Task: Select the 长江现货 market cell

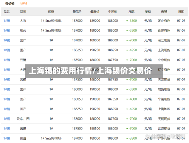Action: pos(164,40)
